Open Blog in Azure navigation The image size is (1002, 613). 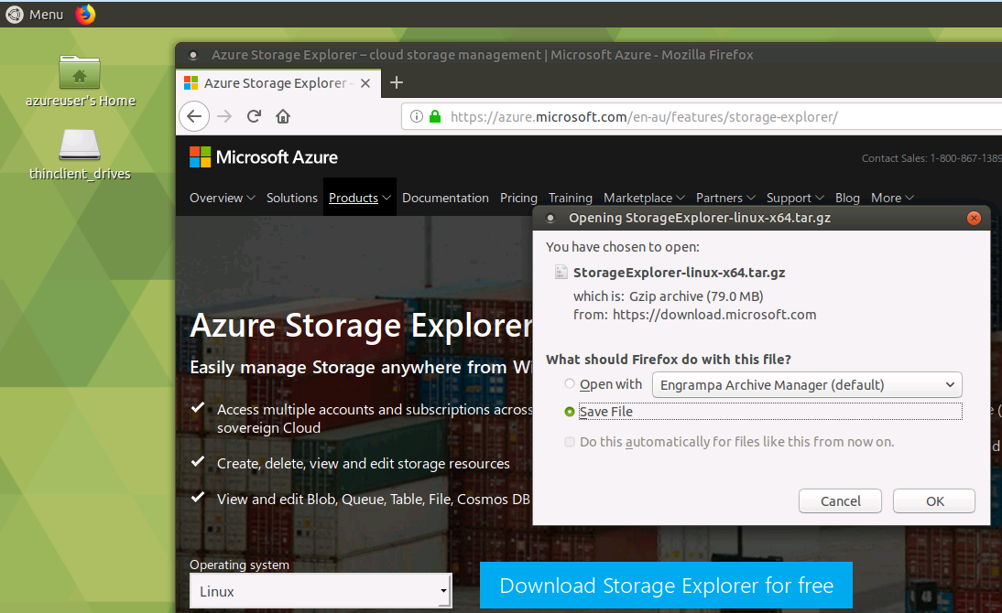point(847,198)
